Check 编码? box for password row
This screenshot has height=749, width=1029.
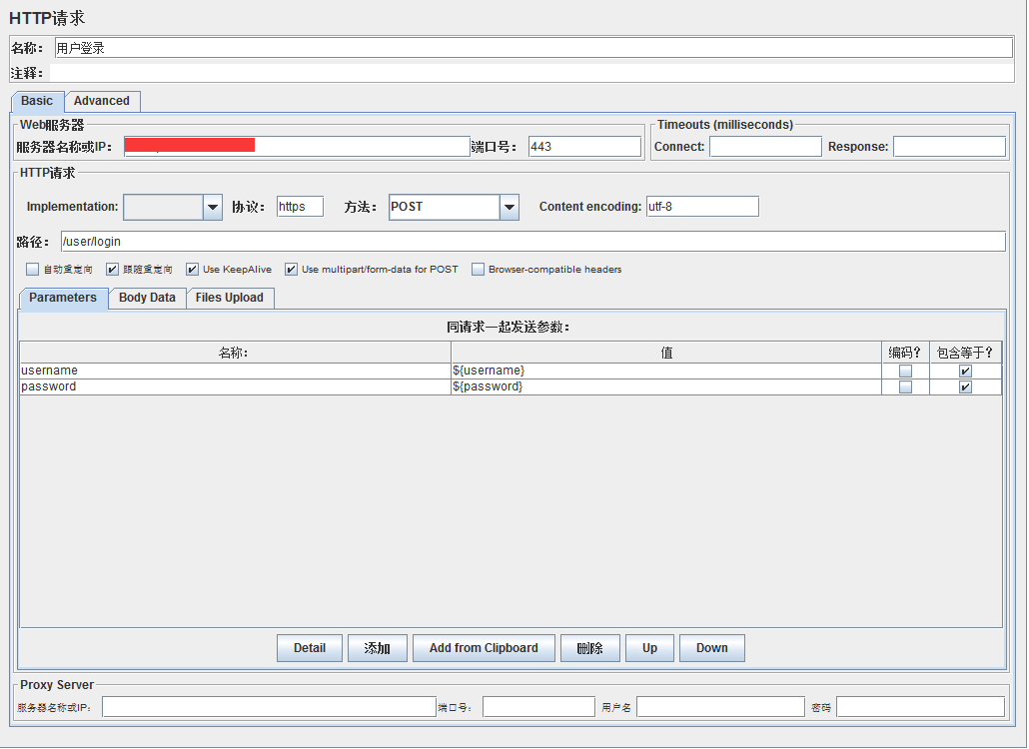(x=906, y=386)
